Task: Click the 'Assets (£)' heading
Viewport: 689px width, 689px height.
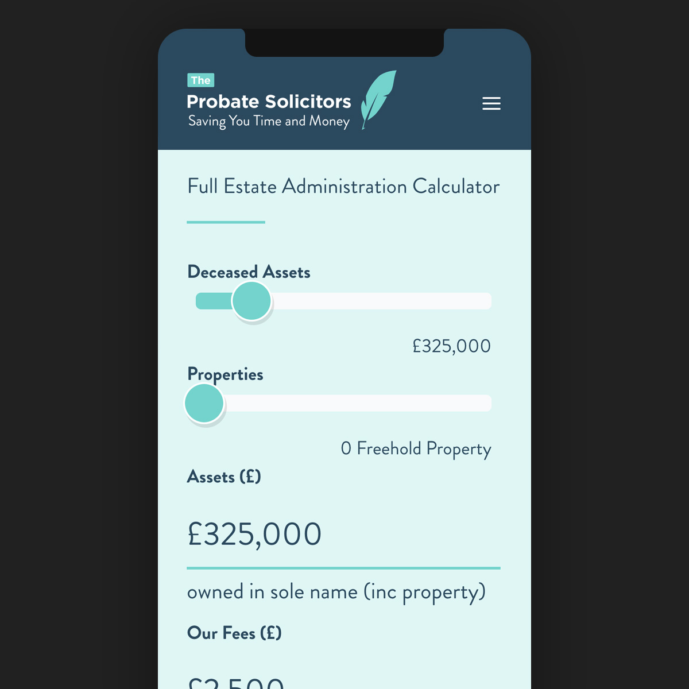Action: pos(224,477)
